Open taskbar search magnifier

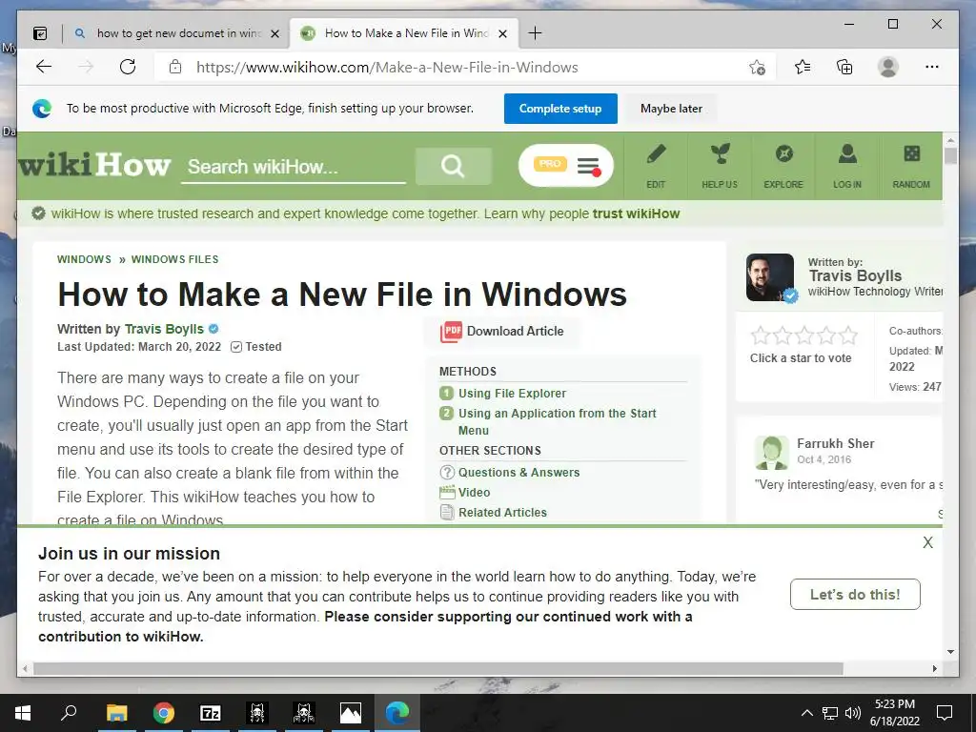point(69,713)
